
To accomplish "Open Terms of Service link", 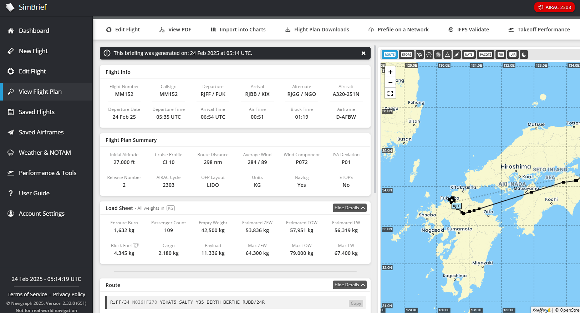I will tap(27, 294).
